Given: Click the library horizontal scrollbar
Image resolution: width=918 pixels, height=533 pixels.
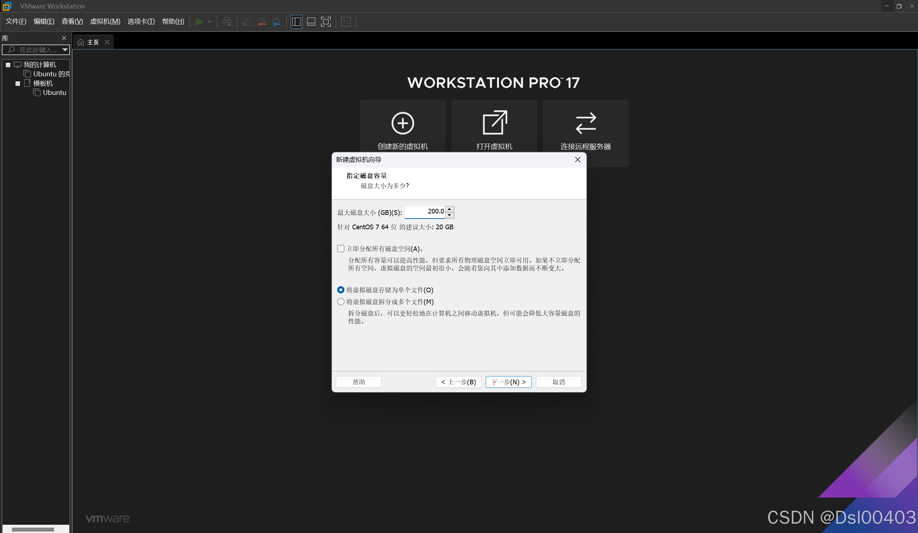Looking at the screenshot, I should (x=33, y=529).
